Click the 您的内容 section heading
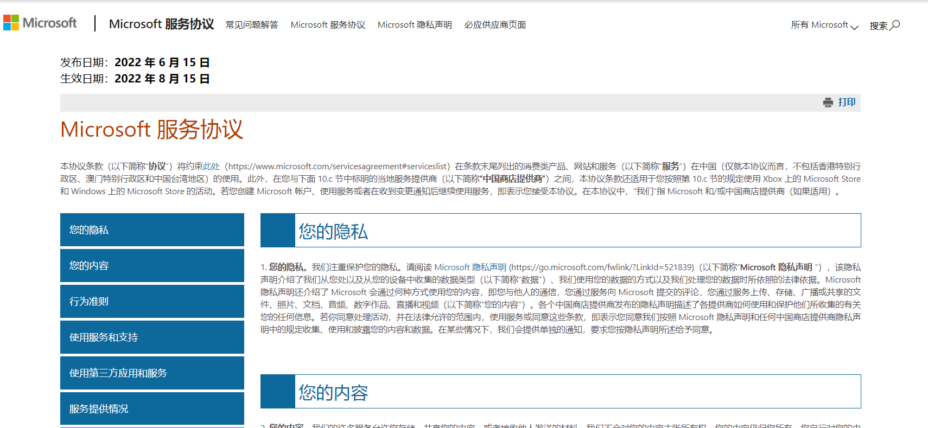 click(x=333, y=393)
